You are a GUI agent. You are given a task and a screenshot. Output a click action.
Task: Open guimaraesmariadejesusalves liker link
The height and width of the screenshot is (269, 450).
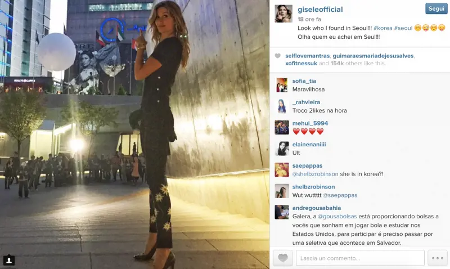pos(373,56)
